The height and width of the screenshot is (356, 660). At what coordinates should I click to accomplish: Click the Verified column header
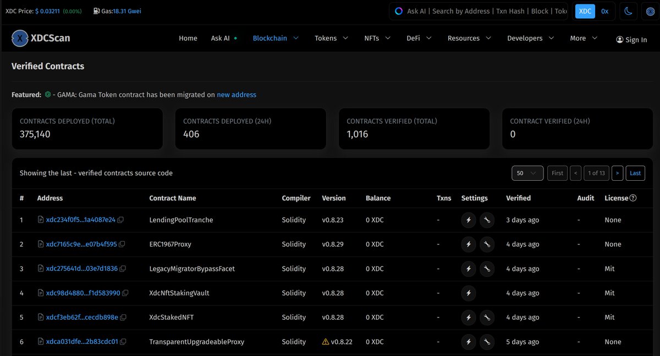(518, 198)
